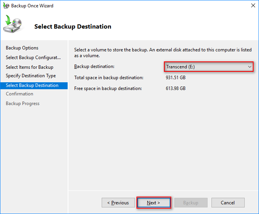259x214 pixels.
Task: Click the Total space in backup destination label
Action: tap(109, 78)
